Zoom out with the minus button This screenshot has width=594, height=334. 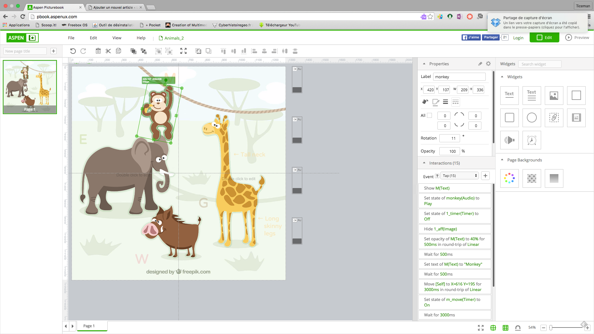tap(544, 328)
